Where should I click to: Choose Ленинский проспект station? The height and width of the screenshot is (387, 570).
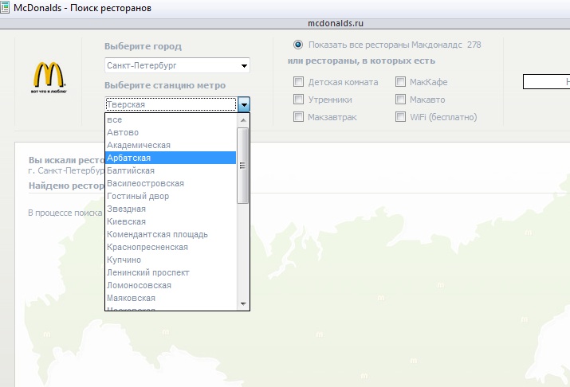click(x=171, y=272)
